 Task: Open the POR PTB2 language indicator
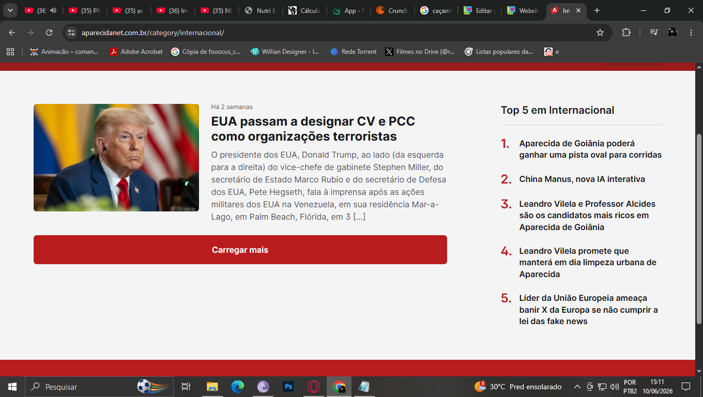pyautogui.click(x=630, y=387)
